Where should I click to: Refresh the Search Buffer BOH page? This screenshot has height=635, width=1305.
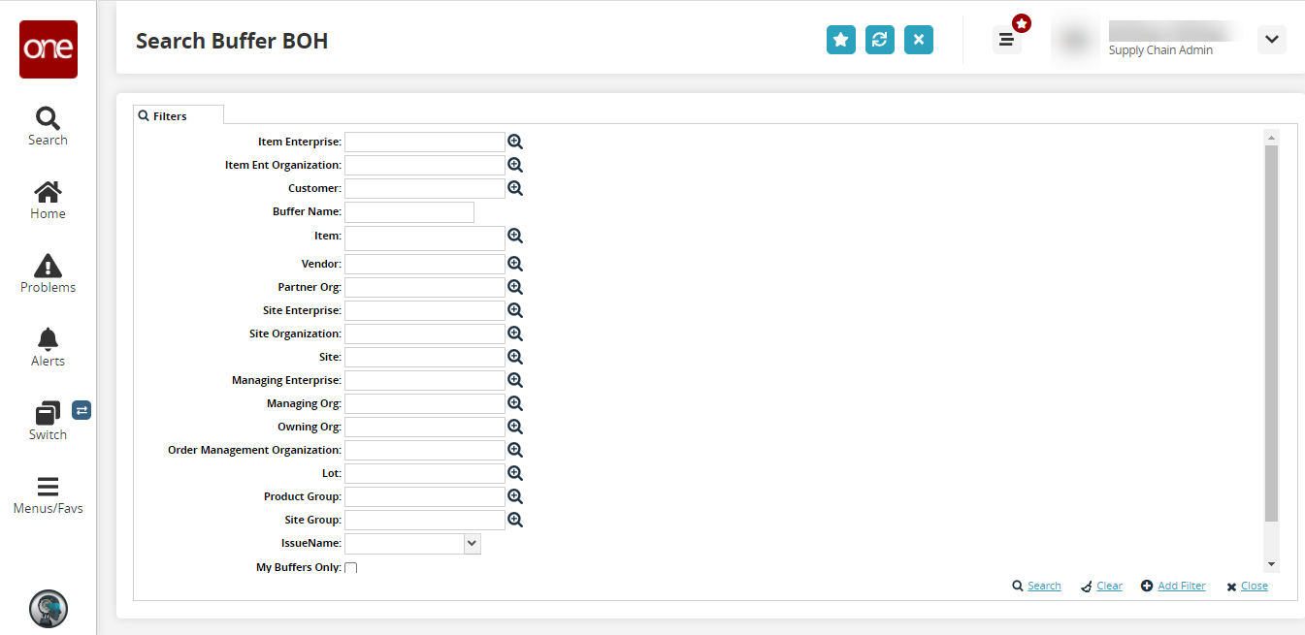tap(880, 40)
